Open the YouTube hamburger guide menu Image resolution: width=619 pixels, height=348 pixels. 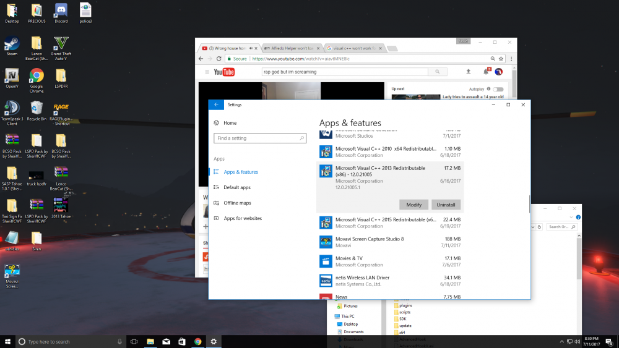click(207, 72)
